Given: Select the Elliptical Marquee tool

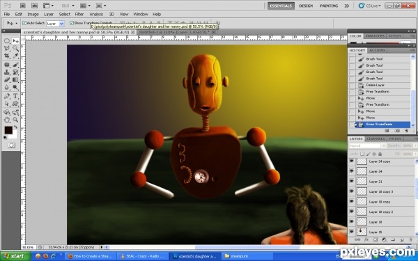Looking at the screenshot, I should coord(7,41).
